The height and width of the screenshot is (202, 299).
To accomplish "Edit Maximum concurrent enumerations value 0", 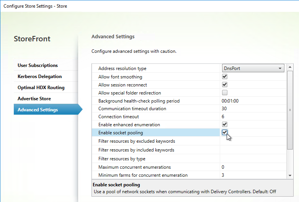I will [x=253, y=167].
